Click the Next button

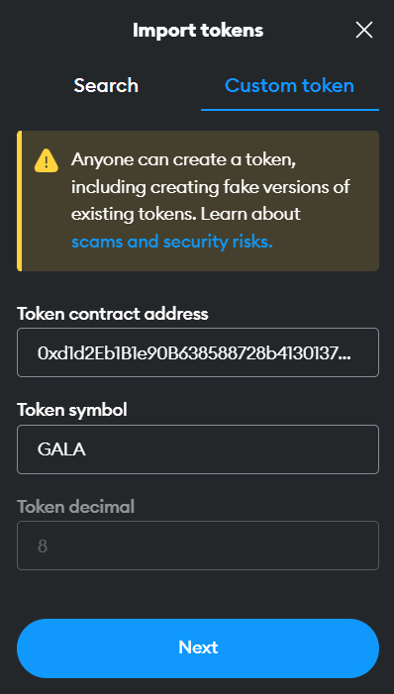tap(198, 648)
